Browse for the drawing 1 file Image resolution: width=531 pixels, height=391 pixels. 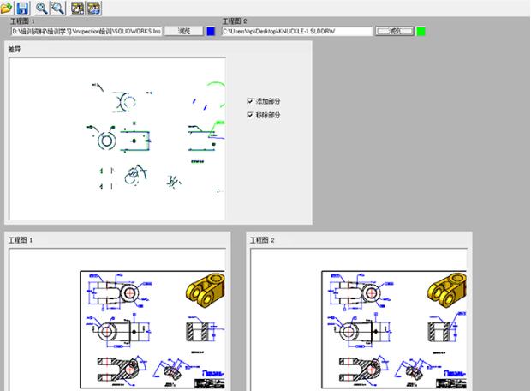click(x=184, y=31)
